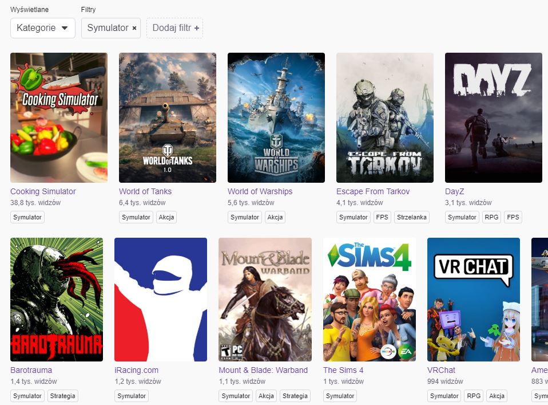The image size is (548, 405).
Task: Click the Escape From Tarkov title link
Action: pos(373,191)
